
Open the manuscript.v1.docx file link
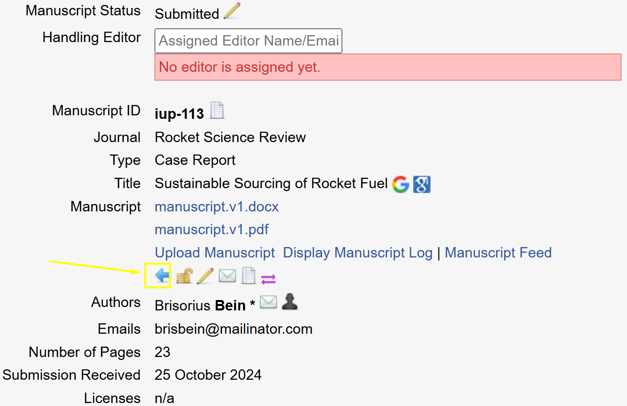[x=217, y=206]
